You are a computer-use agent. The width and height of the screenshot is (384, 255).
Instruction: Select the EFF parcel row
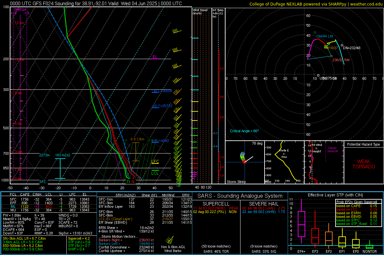point(49,203)
